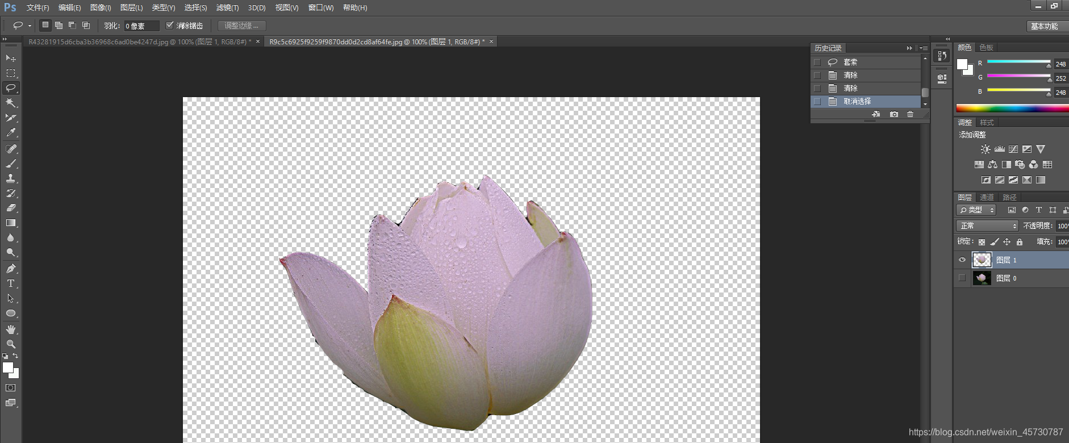Viewport: 1069px width, 443px height.
Task: Toggle the 消除锯齿 anti-alias checkbox
Action: pyautogui.click(x=169, y=25)
